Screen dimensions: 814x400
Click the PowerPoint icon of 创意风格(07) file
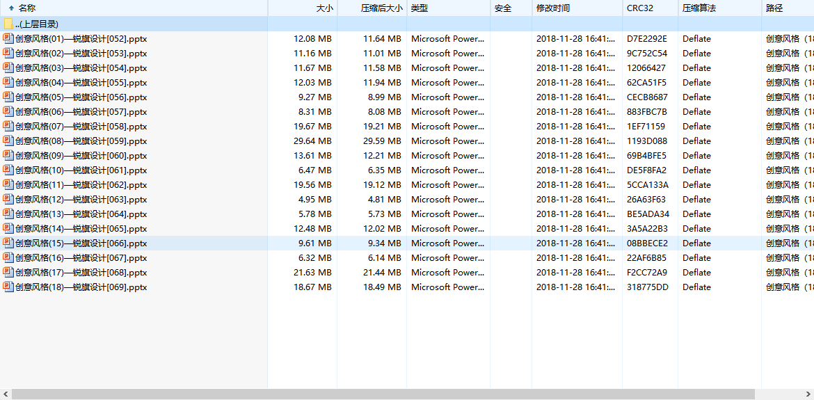[x=8, y=126]
